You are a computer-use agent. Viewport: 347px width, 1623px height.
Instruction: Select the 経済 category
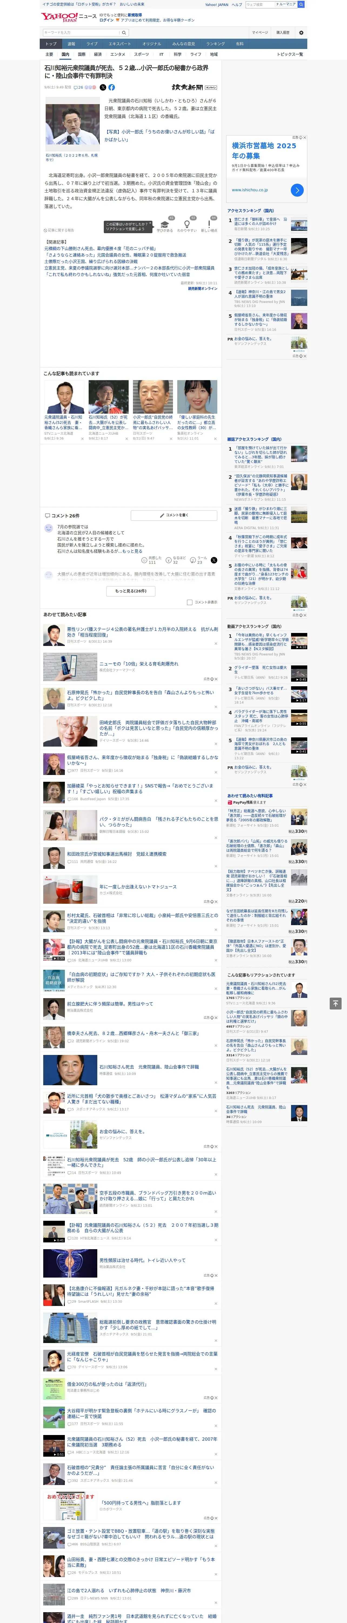tap(98, 54)
